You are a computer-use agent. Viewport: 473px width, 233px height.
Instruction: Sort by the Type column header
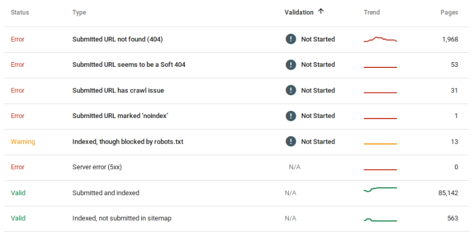[79, 12]
